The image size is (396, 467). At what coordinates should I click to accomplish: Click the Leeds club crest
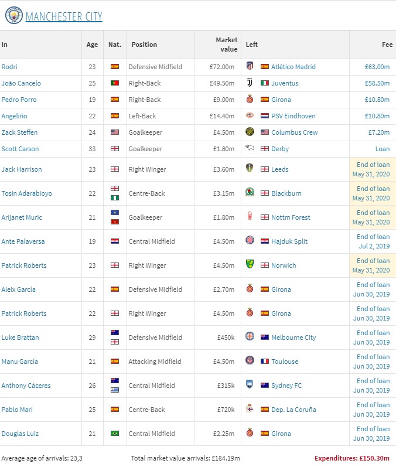[250, 169]
